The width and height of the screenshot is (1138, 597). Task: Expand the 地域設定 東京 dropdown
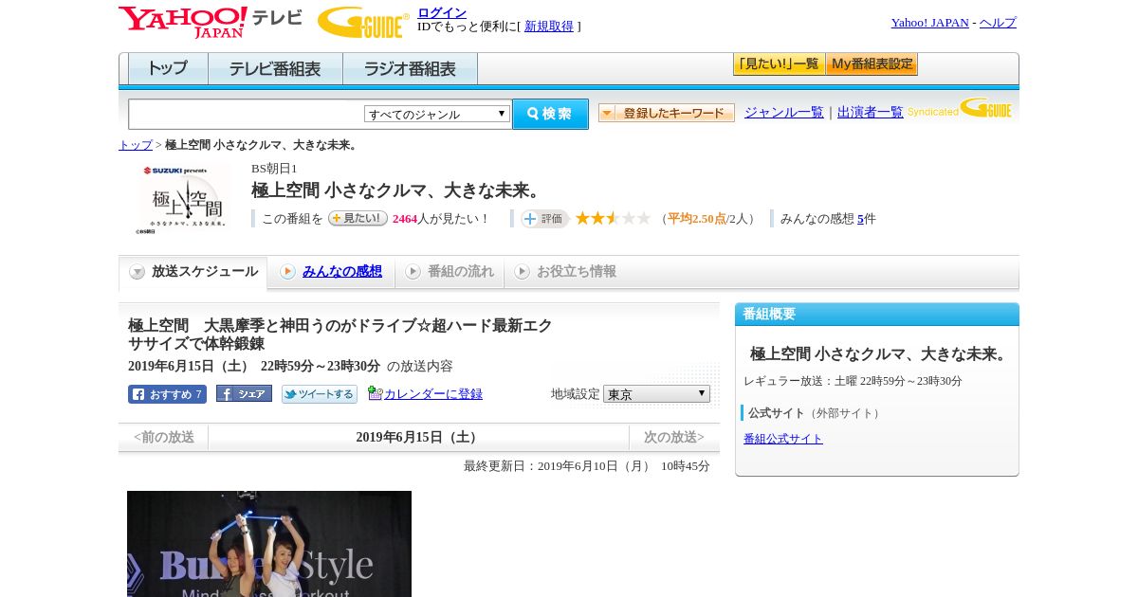(656, 394)
